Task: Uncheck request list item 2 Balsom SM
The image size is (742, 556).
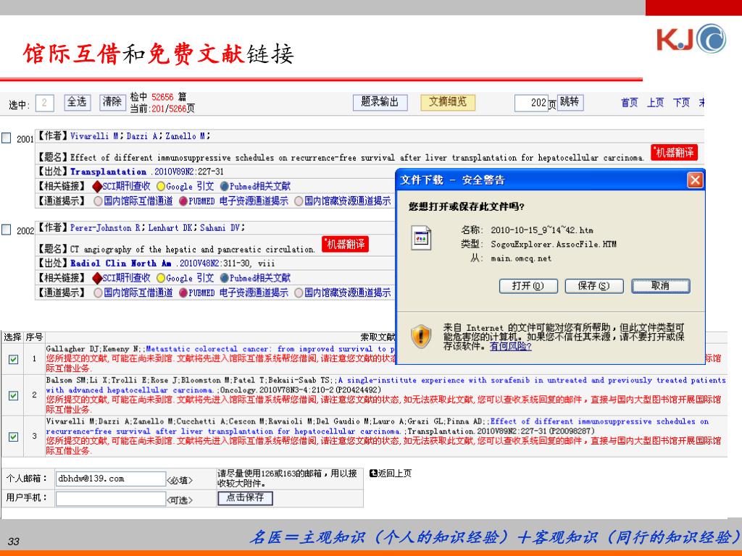Action: pos(13,396)
